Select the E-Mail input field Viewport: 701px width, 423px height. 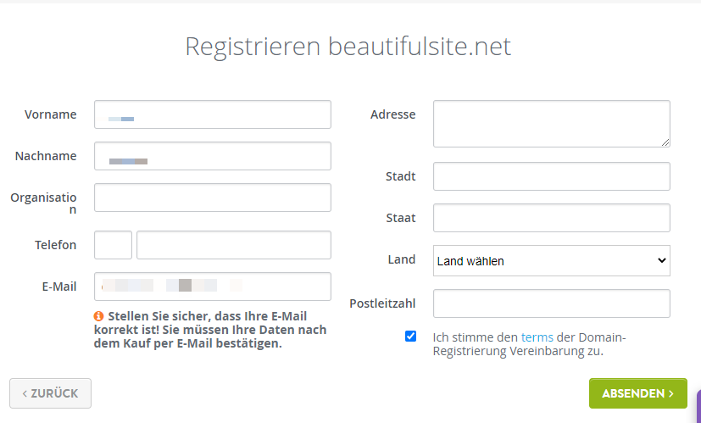[213, 287]
